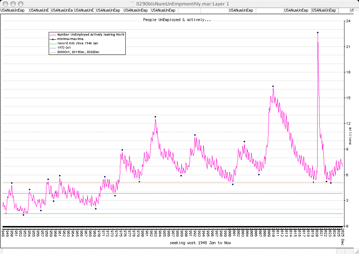The width and height of the screenshot is (359, 254).
Task: Click the green dotted line sample in legend
Action: pos(52,43)
